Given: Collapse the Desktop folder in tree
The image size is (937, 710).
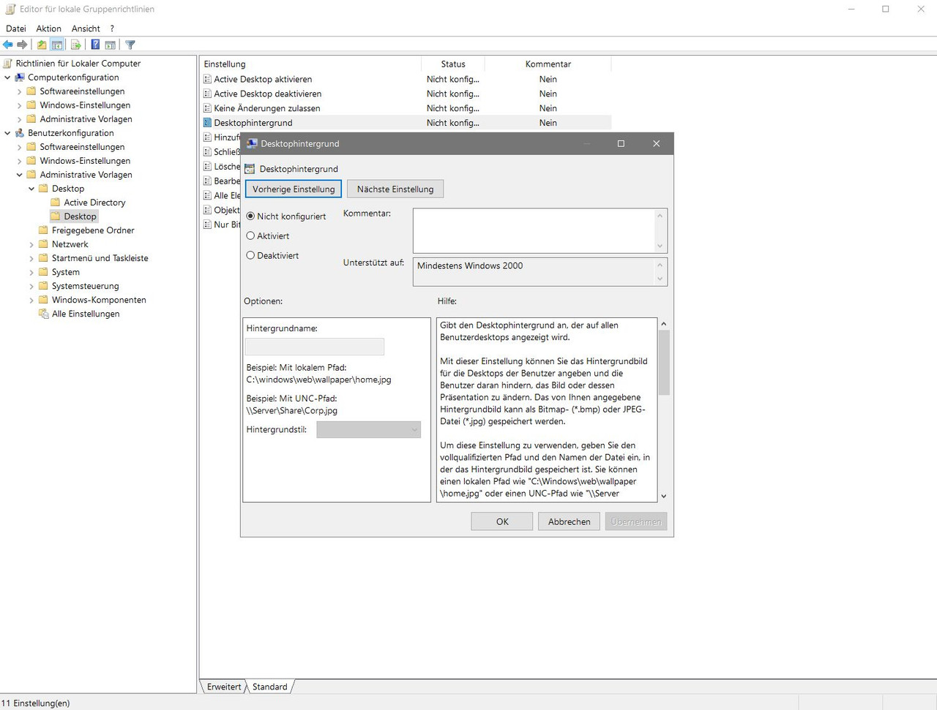Looking at the screenshot, I should (x=31, y=189).
